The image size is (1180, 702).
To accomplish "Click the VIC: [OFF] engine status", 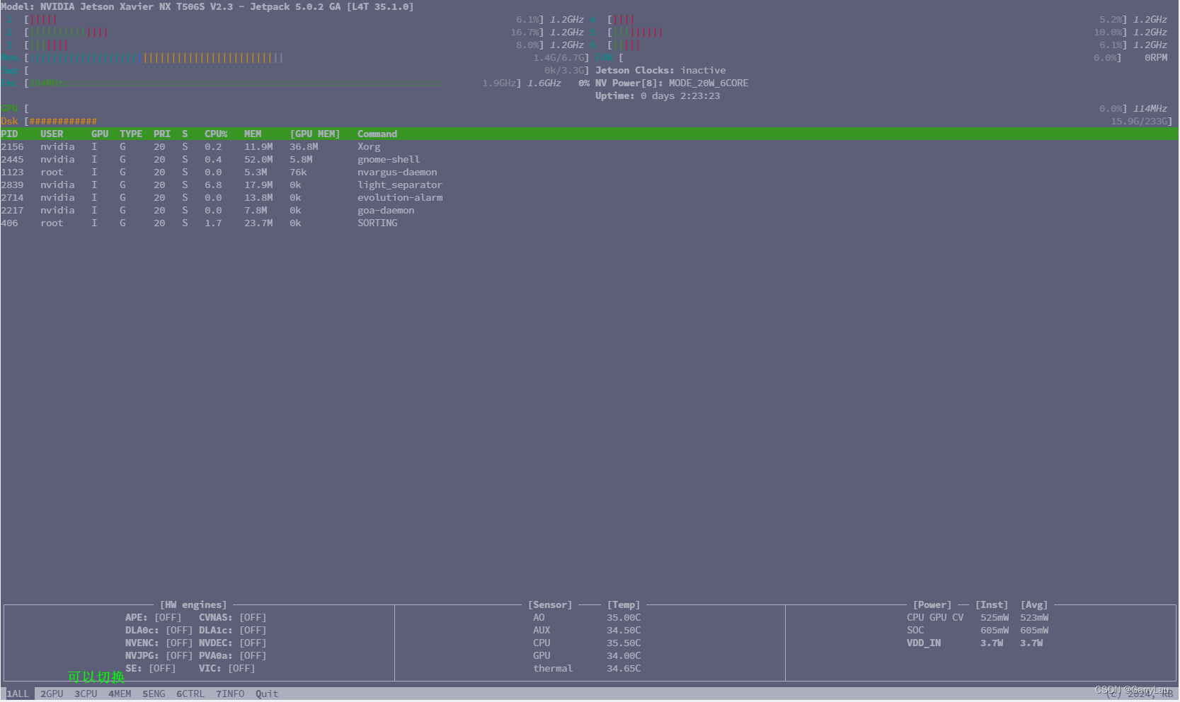I will pos(227,668).
